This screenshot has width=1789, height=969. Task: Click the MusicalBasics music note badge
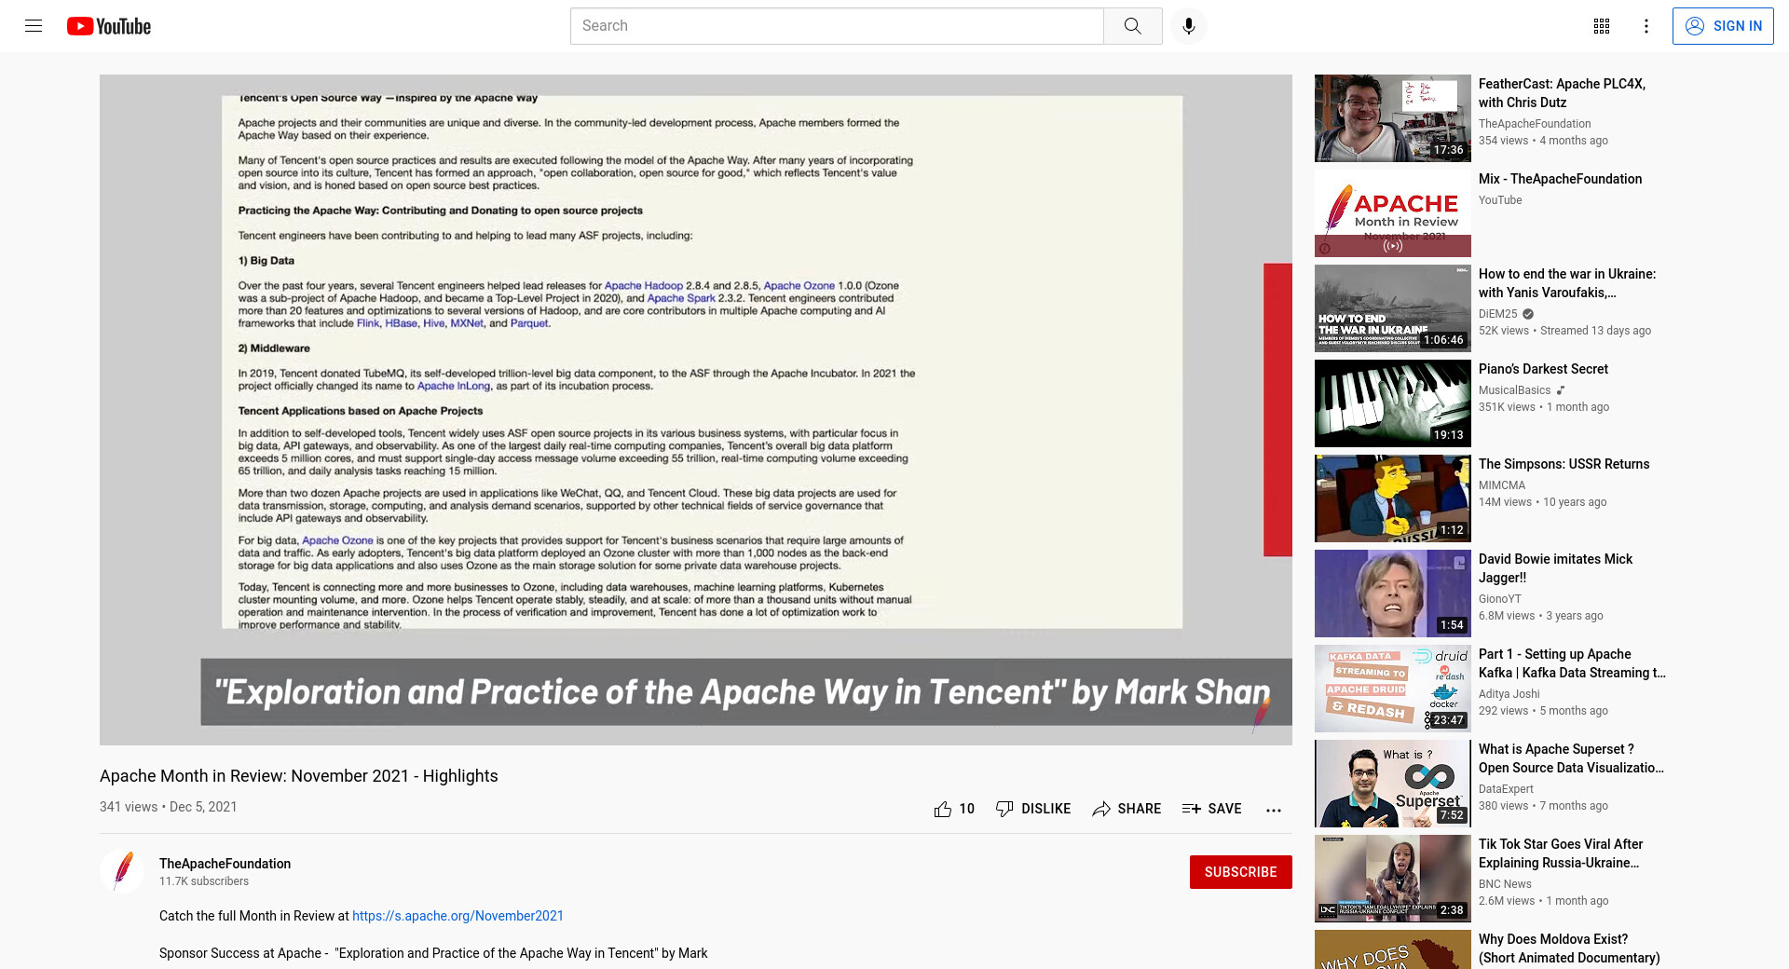point(1561,390)
